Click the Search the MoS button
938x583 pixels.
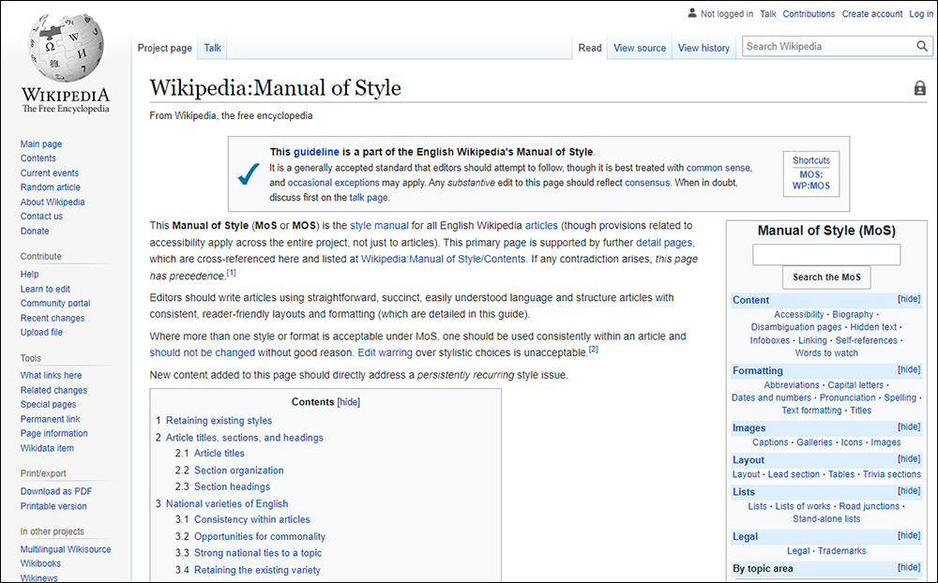(x=826, y=277)
